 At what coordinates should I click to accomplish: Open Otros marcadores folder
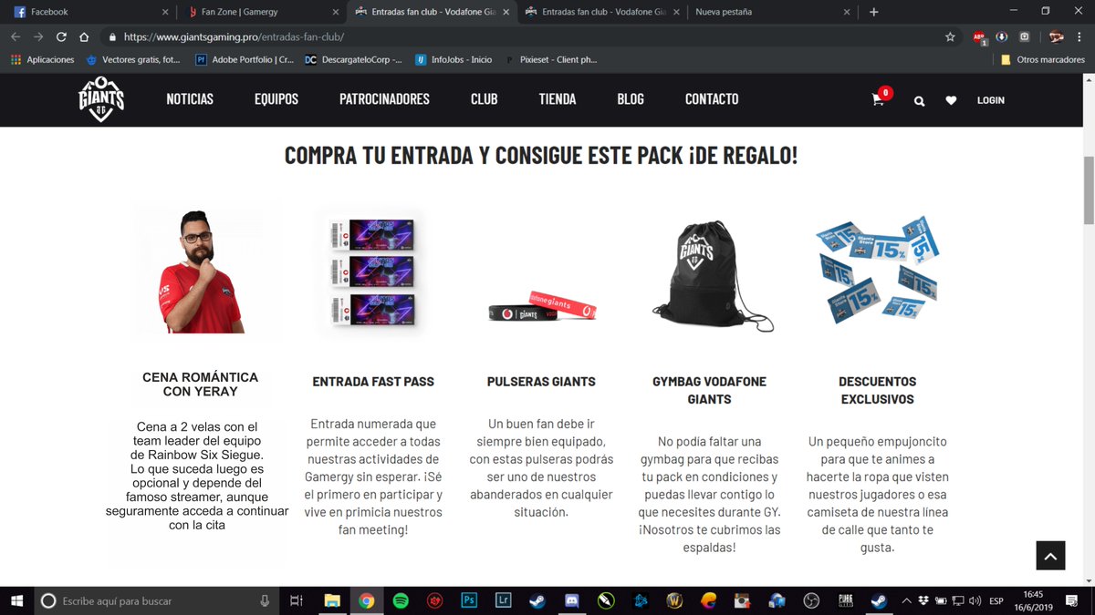[1042, 59]
